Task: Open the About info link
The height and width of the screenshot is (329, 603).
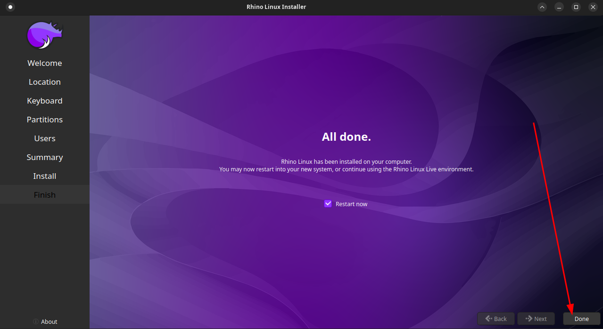Action: click(x=45, y=321)
